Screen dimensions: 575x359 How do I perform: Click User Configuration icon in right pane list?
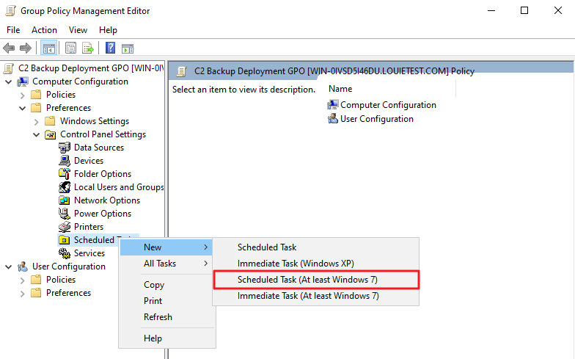[333, 119]
